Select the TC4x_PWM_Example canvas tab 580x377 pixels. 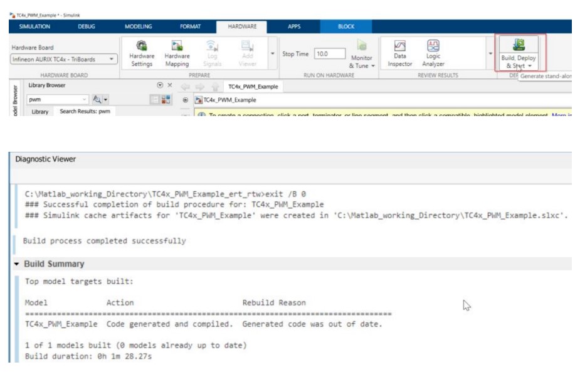click(x=253, y=87)
